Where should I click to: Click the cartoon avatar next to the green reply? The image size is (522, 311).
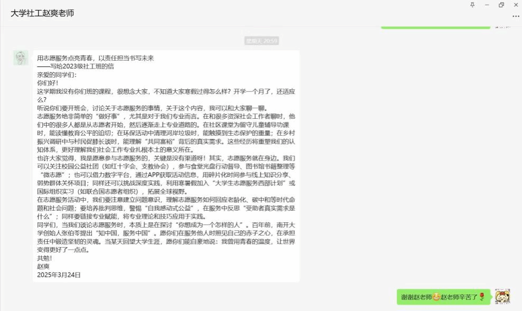click(502, 297)
